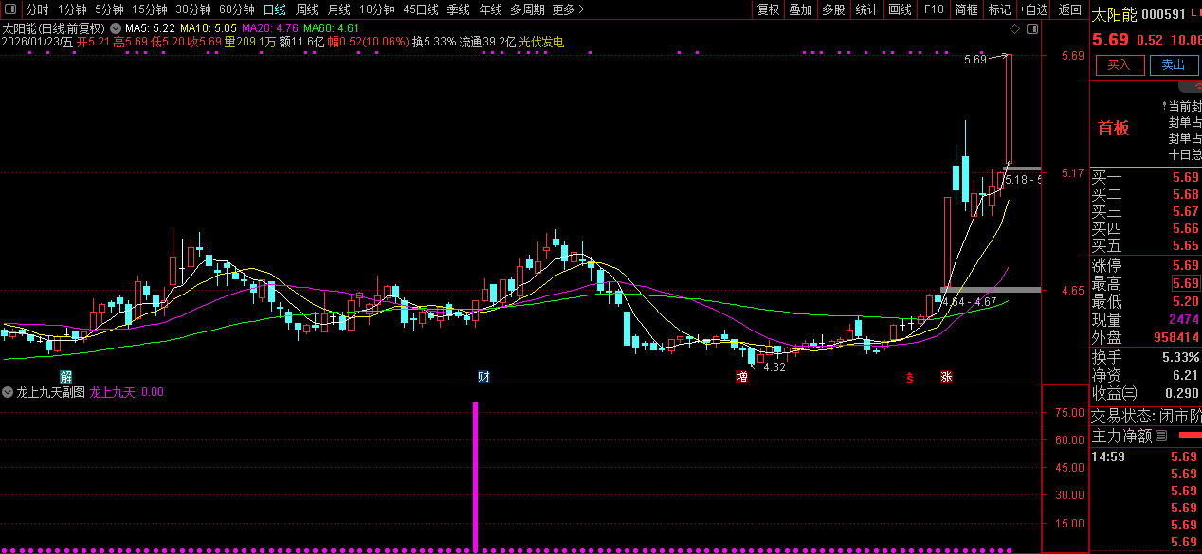Click the 交易状态 status line

coord(1146,416)
